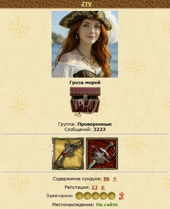Click the green 'На сайте' status
Image resolution: width=170 pixels, height=209 pixels.
[107, 205]
